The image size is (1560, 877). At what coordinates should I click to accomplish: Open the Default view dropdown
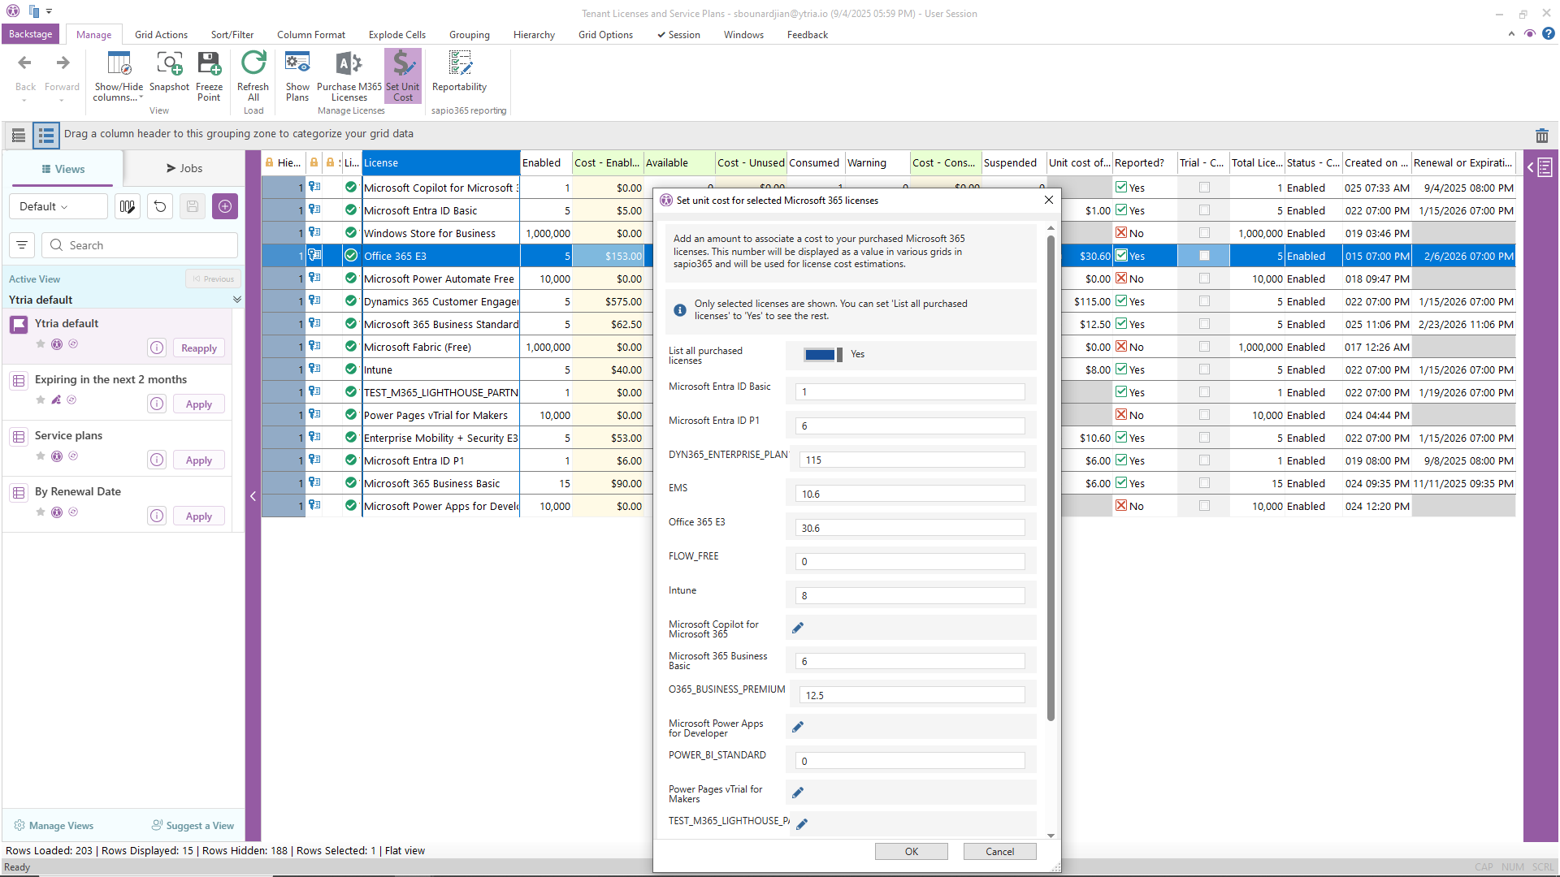57,206
